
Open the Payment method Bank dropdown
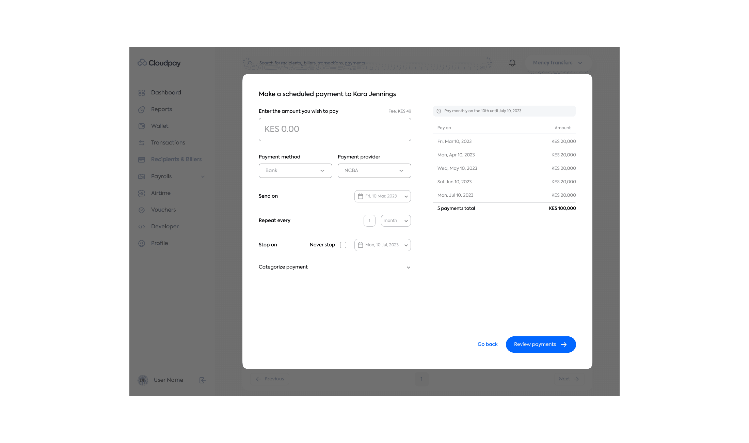(295, 171)
